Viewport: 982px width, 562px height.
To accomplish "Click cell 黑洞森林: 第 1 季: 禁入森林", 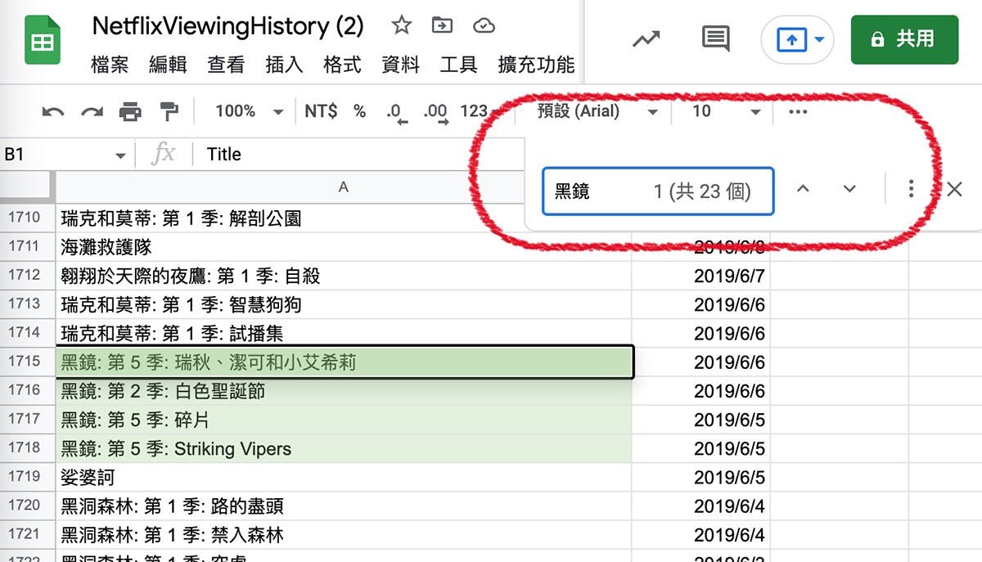I will point(344,535).
